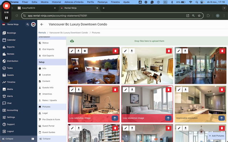Open Guest Portal in the setup menu
This screenshot has width=228, height=142.
(x=52, y=126)
